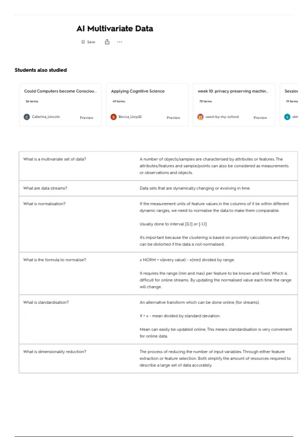This screenshot has width=308, height=437.
Task: Select the 'What is normalisation?' term row
Action: click(x=44, y=204)
